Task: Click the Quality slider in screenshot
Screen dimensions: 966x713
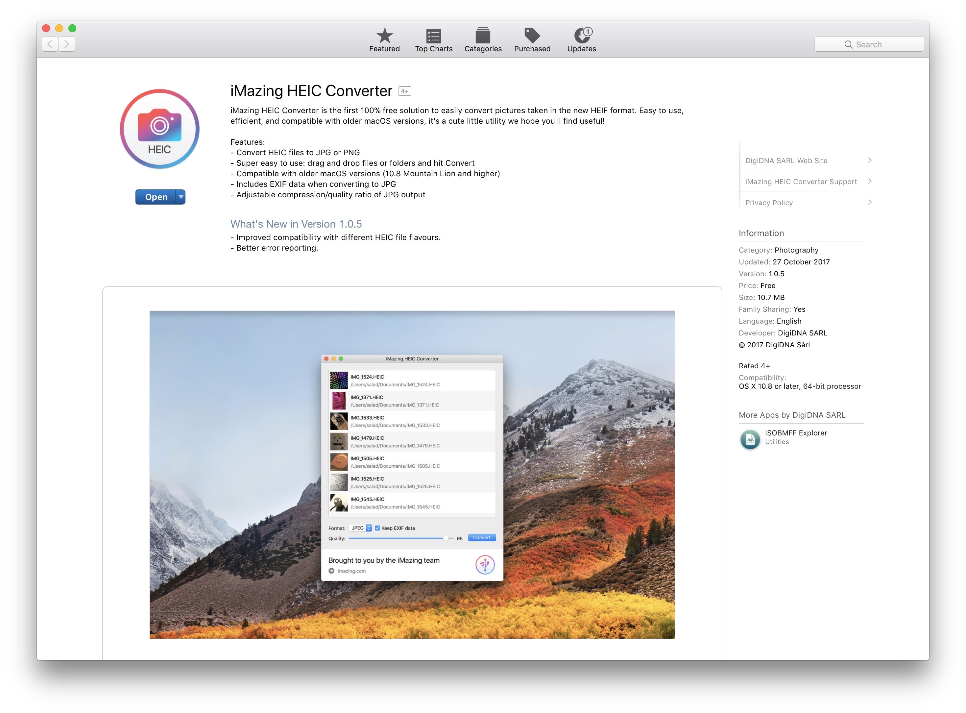Action: pyautogui.click(x=400, y=539)
